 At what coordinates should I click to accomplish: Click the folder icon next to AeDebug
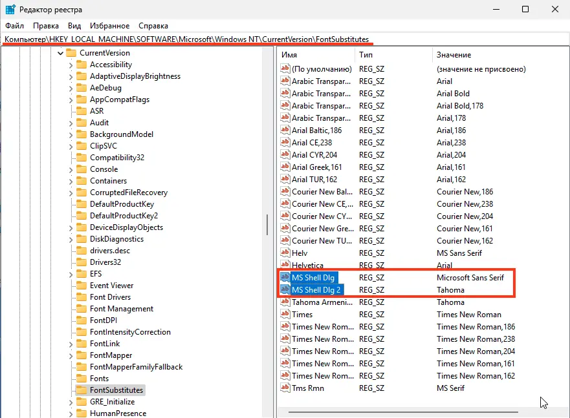tap(82, 88)
